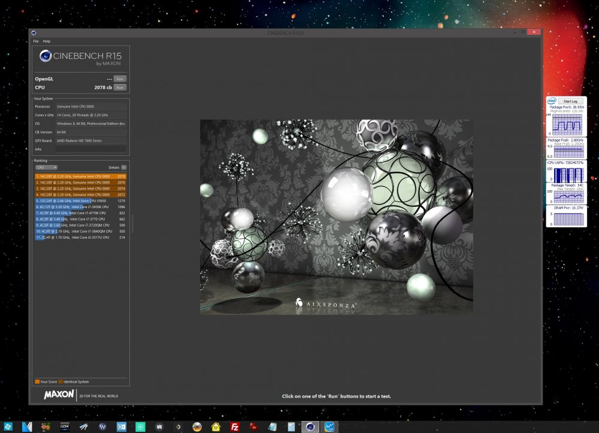This screenshot has width=599, height=433.
Task: Open the File menu
Action: pos(36,41)
